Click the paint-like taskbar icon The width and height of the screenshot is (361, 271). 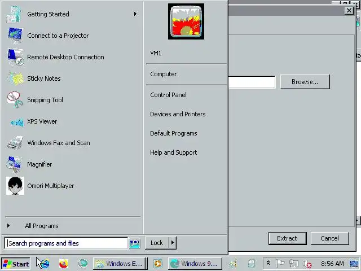(233, 264)
